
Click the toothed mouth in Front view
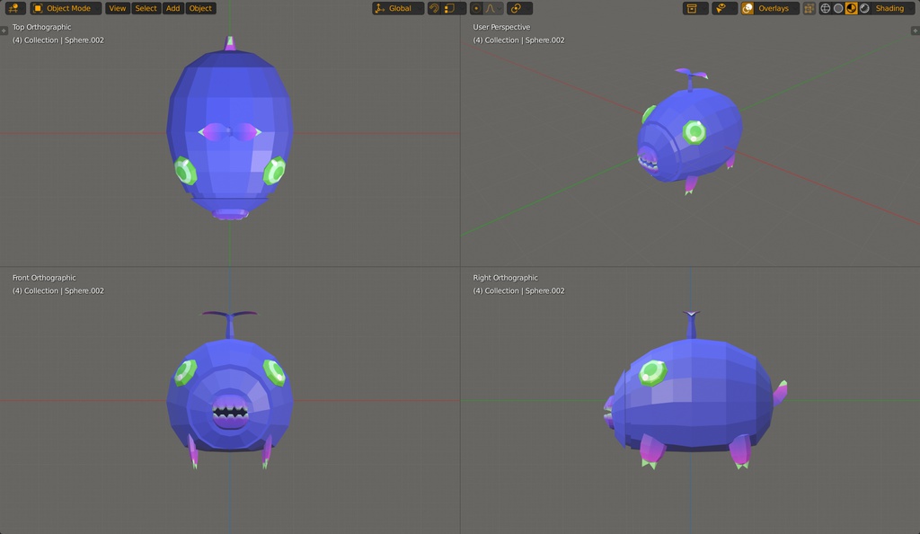(230, 412)
